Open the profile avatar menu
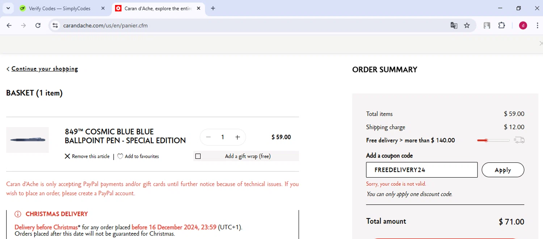 [x=523, y=25]
